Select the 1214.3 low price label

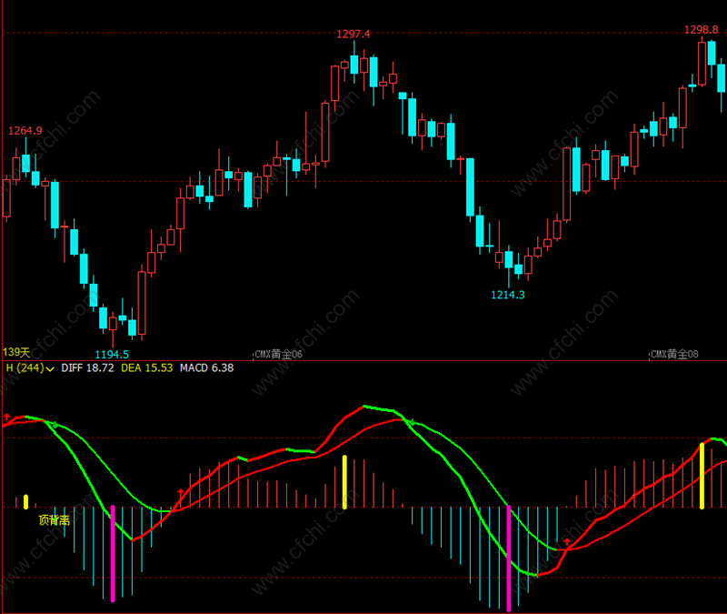tap(508, 295)
